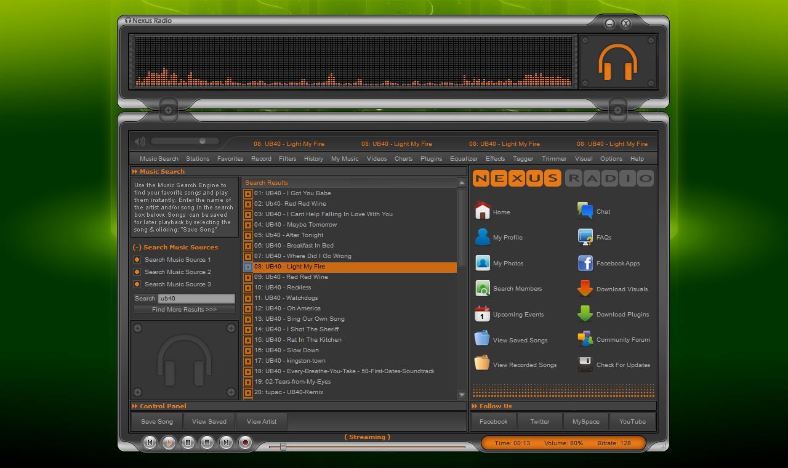Select 05: Ub40 - After Tonight
Viewport: 788px width, 468px height.
click(x=288, y=235)
